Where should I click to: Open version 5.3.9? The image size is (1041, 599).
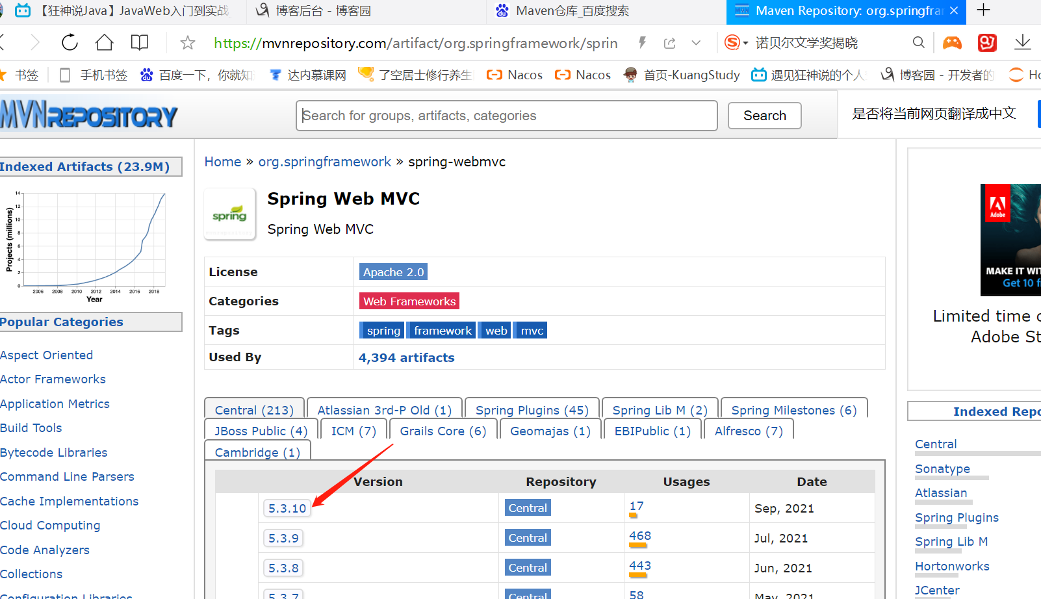coord(283,538)
